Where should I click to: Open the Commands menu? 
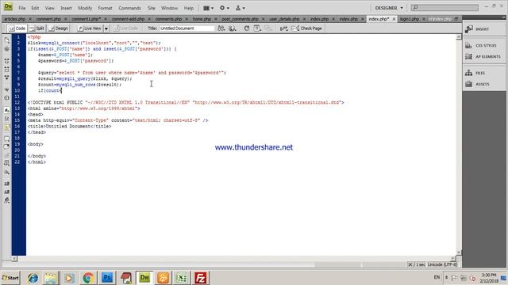coord(129,8)
